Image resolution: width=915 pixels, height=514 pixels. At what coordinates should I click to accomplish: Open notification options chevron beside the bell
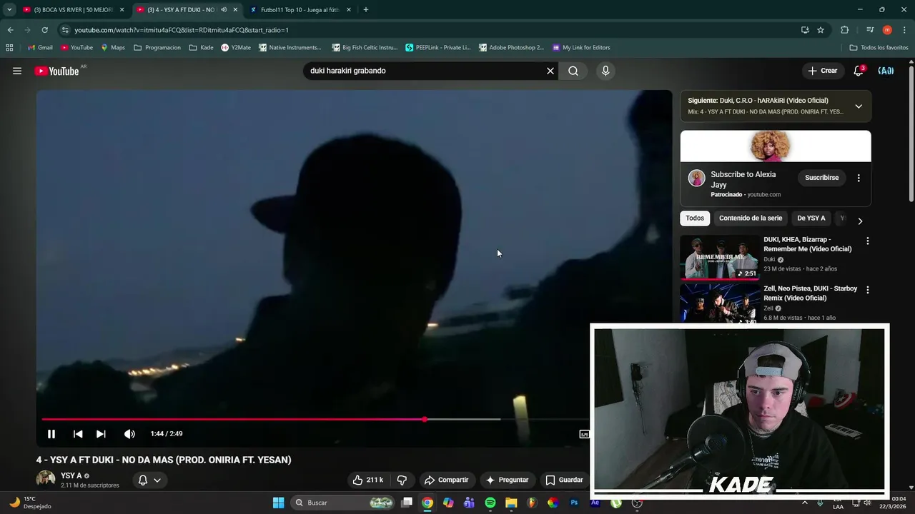click(157, 480)
